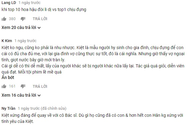Open Ny Trần's channel name link
The image size is (188, 125).
(9, 108)
